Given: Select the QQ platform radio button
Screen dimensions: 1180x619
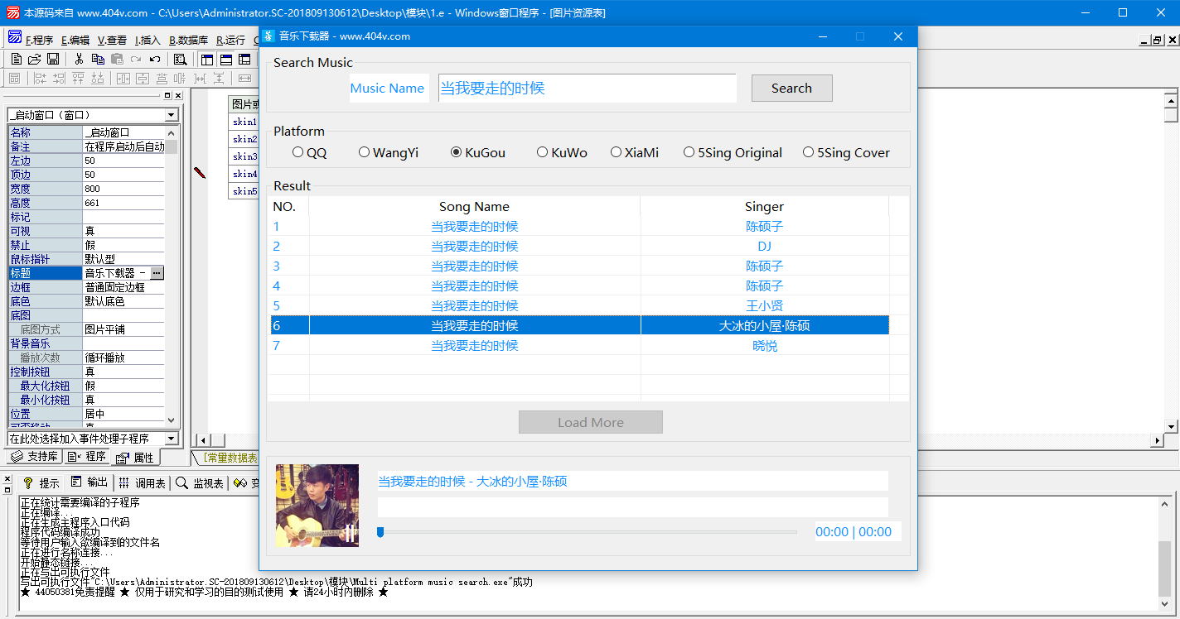Looking at the screenshot, I should point(298,152).
